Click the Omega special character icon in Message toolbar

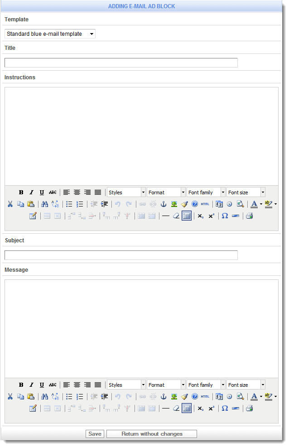[224, 409]
